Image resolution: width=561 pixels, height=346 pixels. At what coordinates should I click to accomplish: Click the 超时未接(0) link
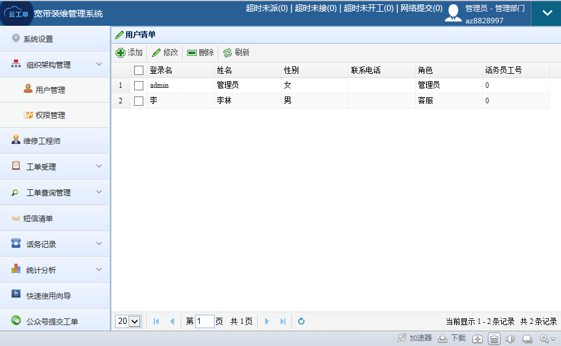click(x=316, y=8)
